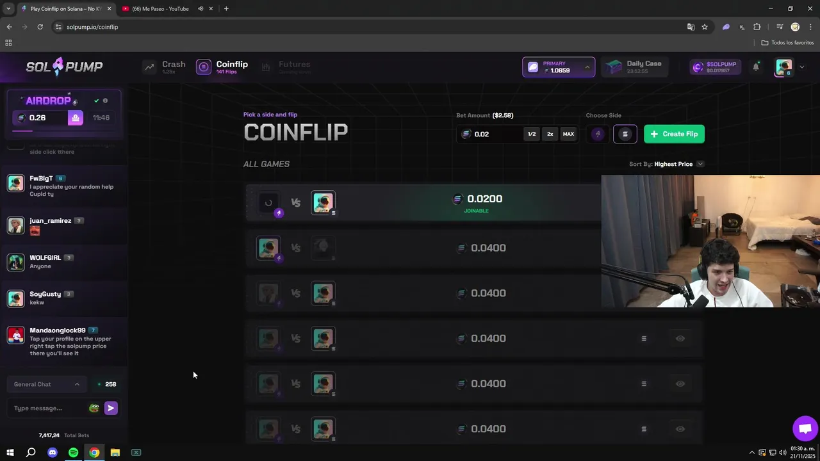Open the notifications bell

(x=756, y=67)
